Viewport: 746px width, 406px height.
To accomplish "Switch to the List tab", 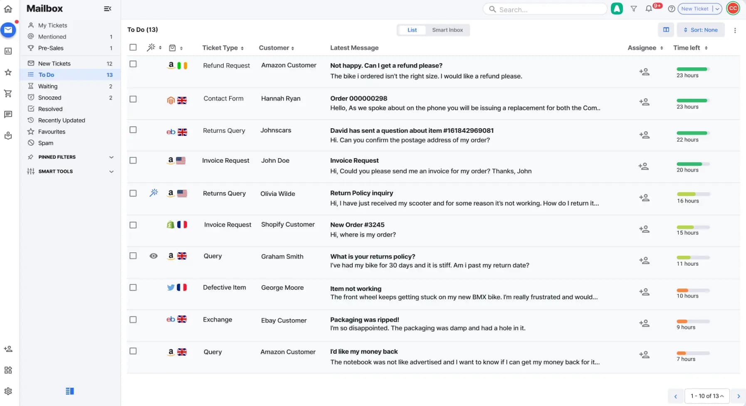I will tap(412, 30).
